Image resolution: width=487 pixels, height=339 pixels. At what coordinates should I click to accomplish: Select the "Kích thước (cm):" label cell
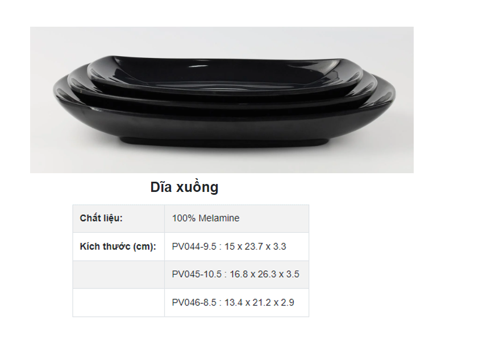(x=118, y=246)
